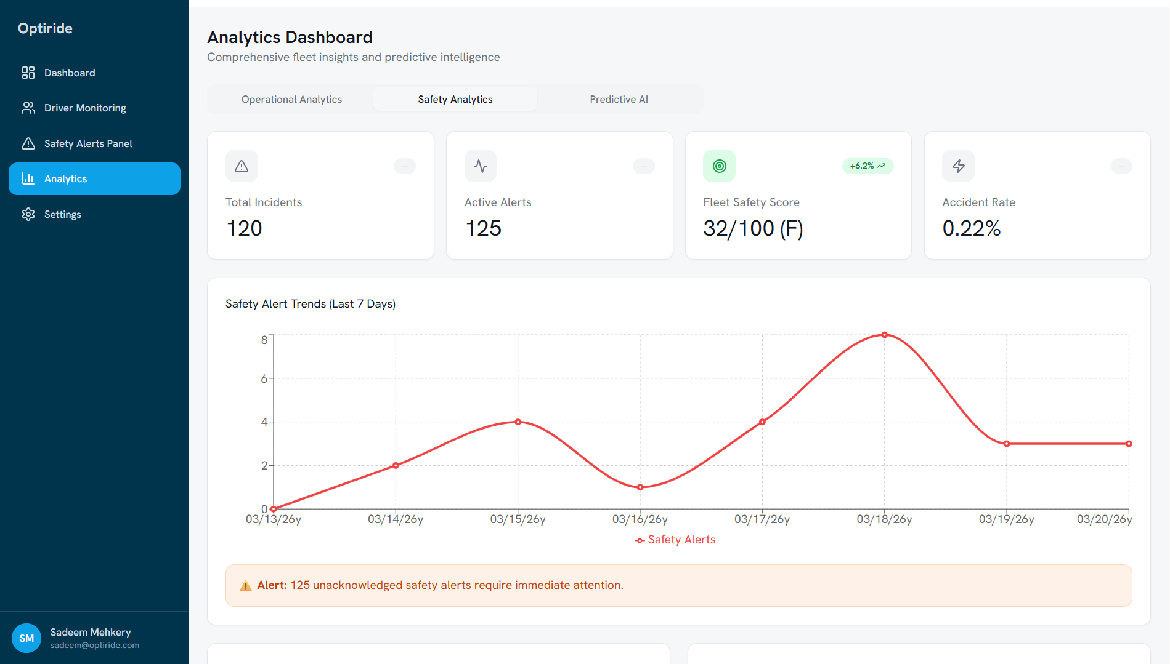Click the alert banner warning icon

coord(246,586)
